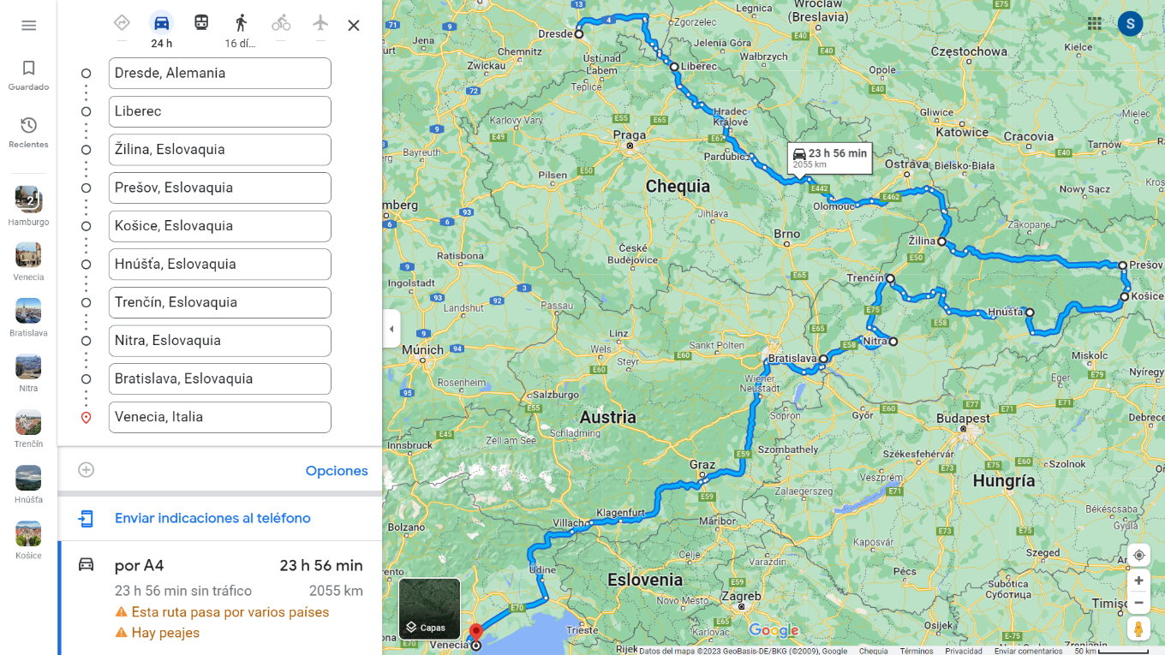Viewport: 1165px width, 655px height.
Task: Open Google apps grid icon
Action: coord(1095,24)
